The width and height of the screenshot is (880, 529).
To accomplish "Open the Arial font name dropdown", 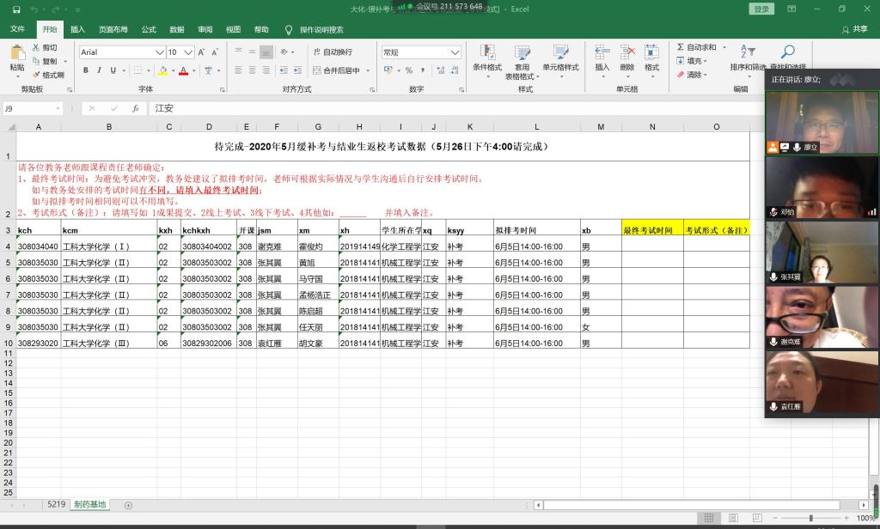I will click(160, 52).
